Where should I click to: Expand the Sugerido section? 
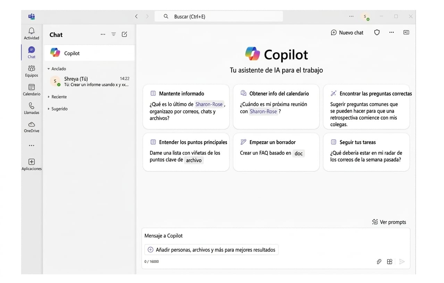click(58, 109)
